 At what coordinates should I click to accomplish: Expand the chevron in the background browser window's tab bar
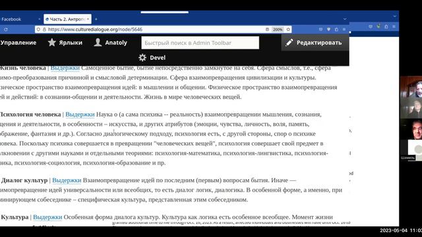394,16
